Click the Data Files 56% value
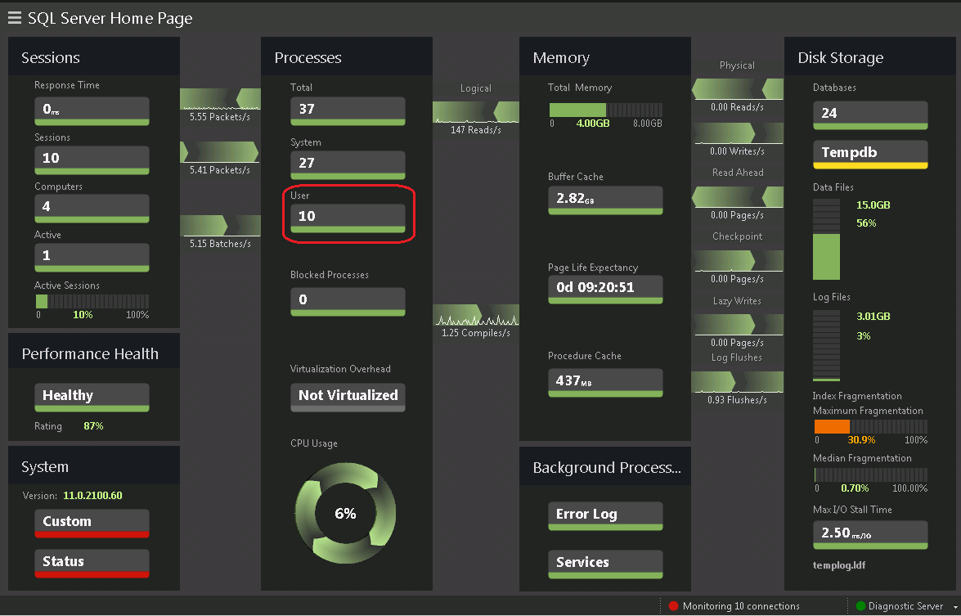The height and width of the screenshot is (616, 961). (x=866, y=223)
